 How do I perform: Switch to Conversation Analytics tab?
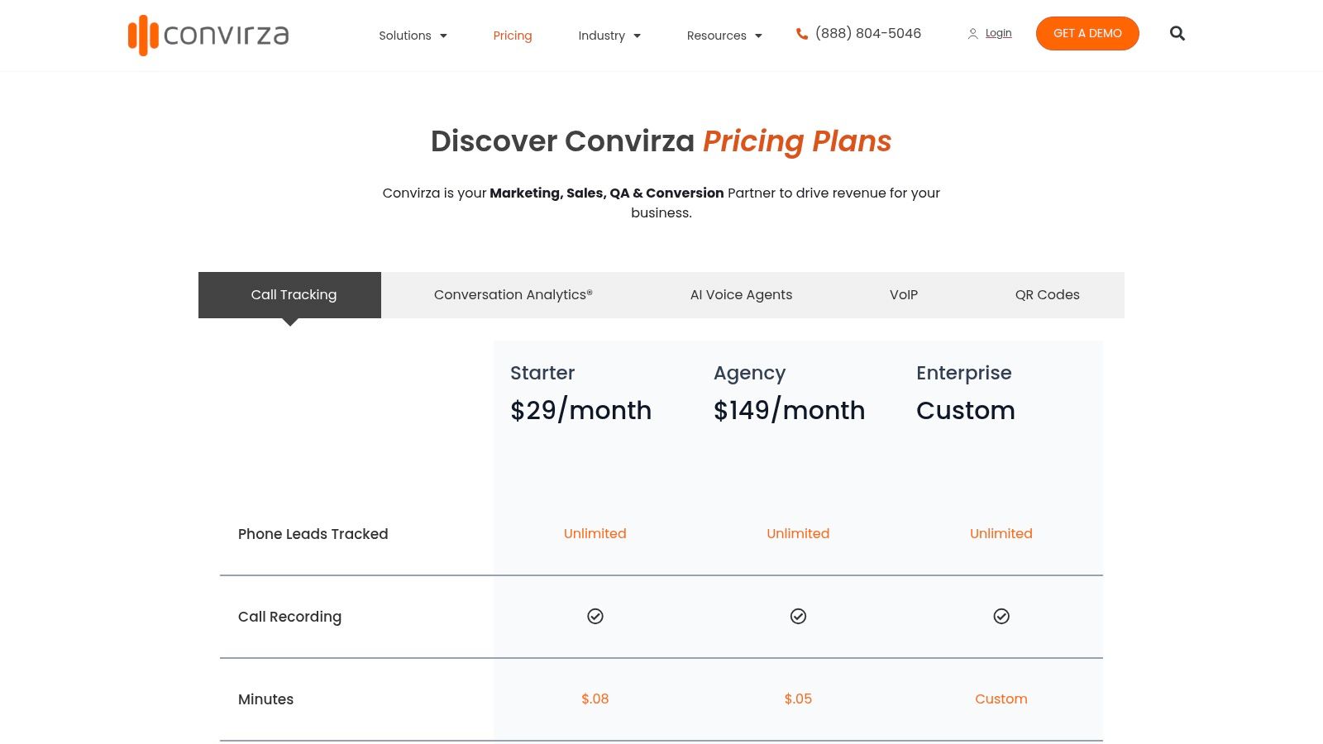tap(513, 295)
